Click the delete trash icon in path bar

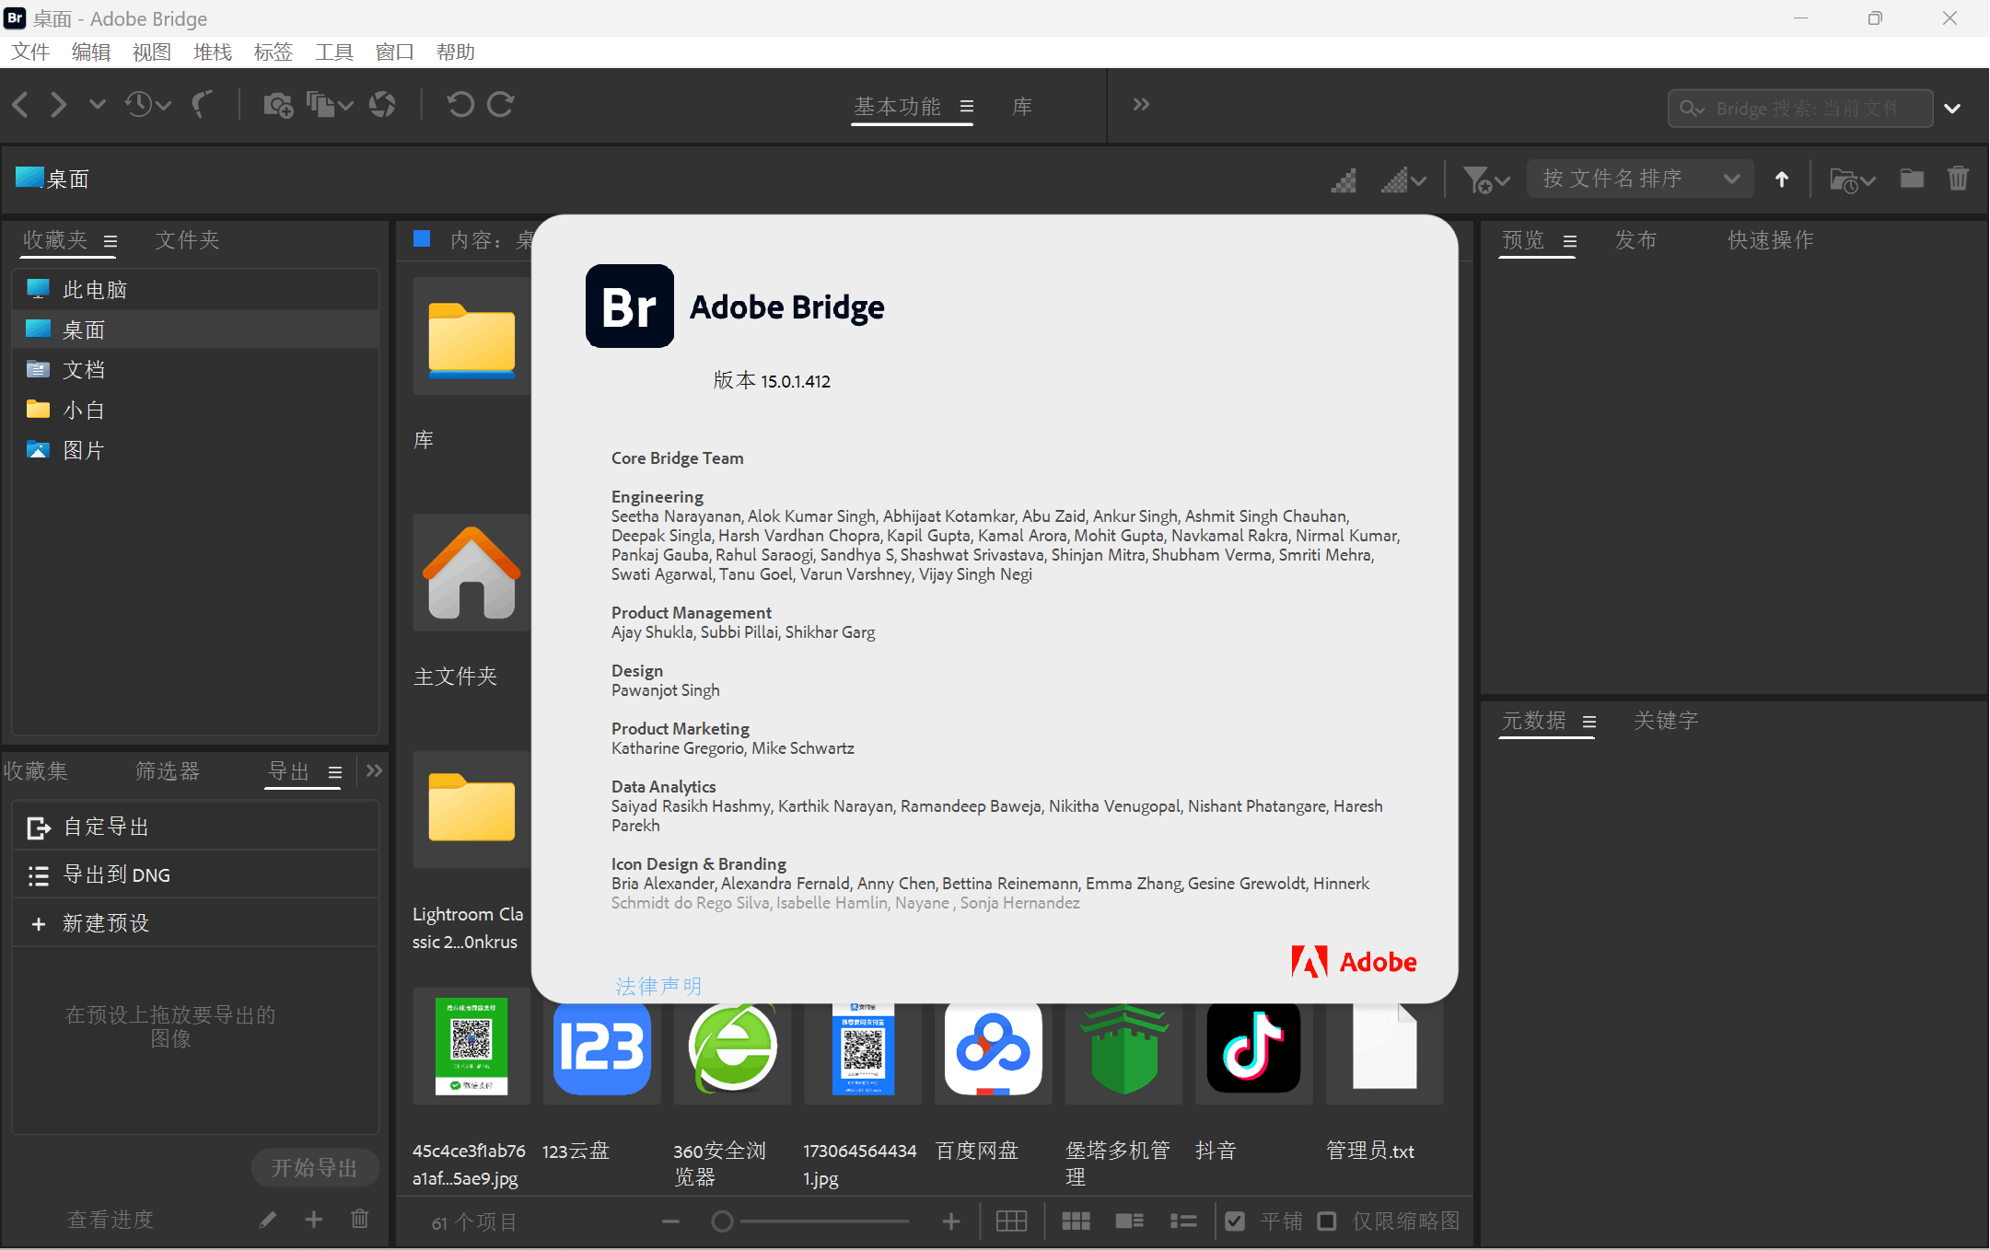pyautogui.click(x=1958, y=179)
